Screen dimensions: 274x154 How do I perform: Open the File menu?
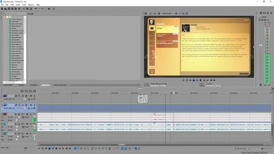pos(2,5)
